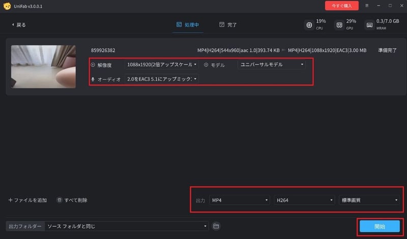The height and width of the screenshot is (239, 407).
Task: Click the すべて削除 trash icon
Action: [60, 200]
